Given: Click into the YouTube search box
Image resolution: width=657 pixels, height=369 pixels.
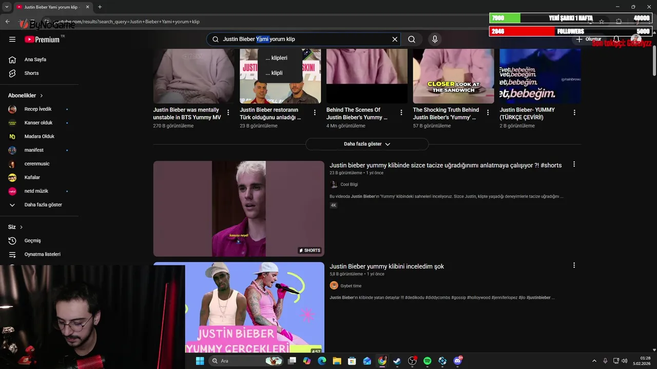Looking at the screenshot, I should click(303, 39).
